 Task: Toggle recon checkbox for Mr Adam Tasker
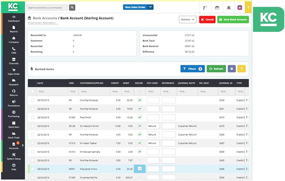[140, 143]
